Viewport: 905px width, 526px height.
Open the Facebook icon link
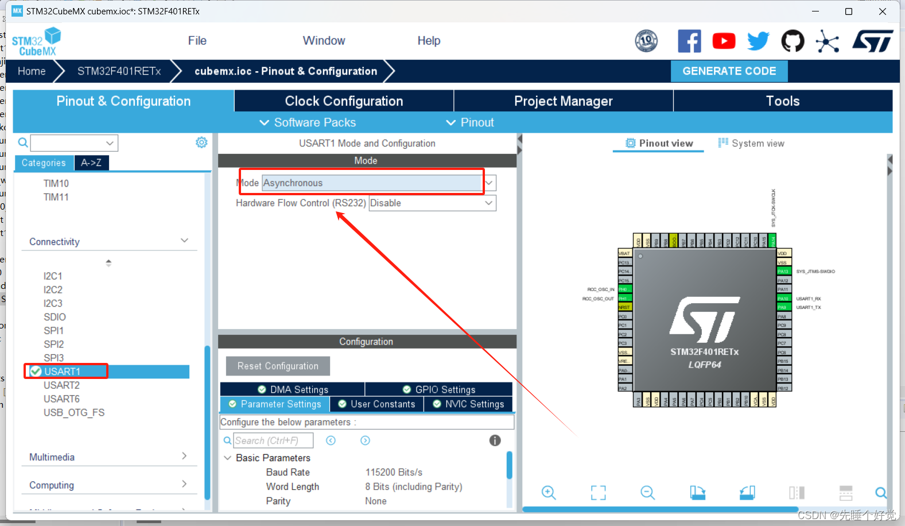[689, 41]
